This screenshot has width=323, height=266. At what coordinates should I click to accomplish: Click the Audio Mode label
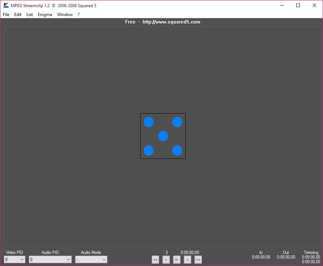[91, 252]
